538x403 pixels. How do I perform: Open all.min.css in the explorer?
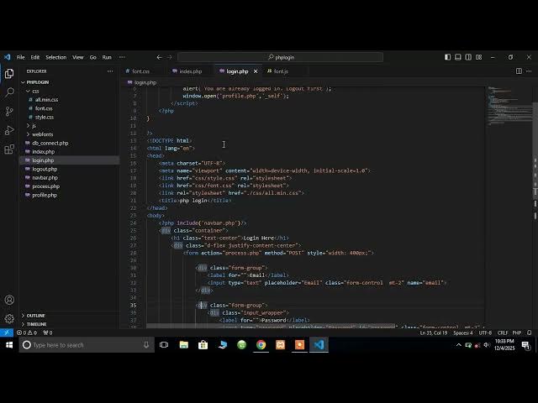[x=69, y=100]
